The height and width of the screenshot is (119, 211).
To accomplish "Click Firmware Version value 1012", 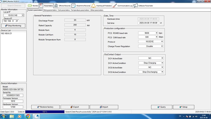I will (13, 101).
